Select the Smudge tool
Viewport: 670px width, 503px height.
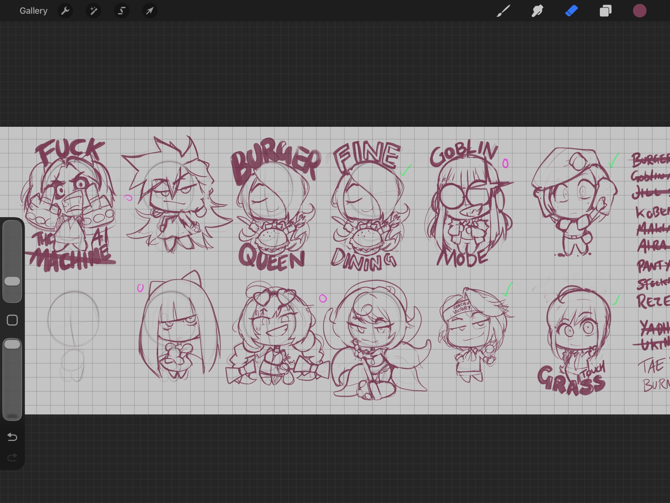(537, 11)
